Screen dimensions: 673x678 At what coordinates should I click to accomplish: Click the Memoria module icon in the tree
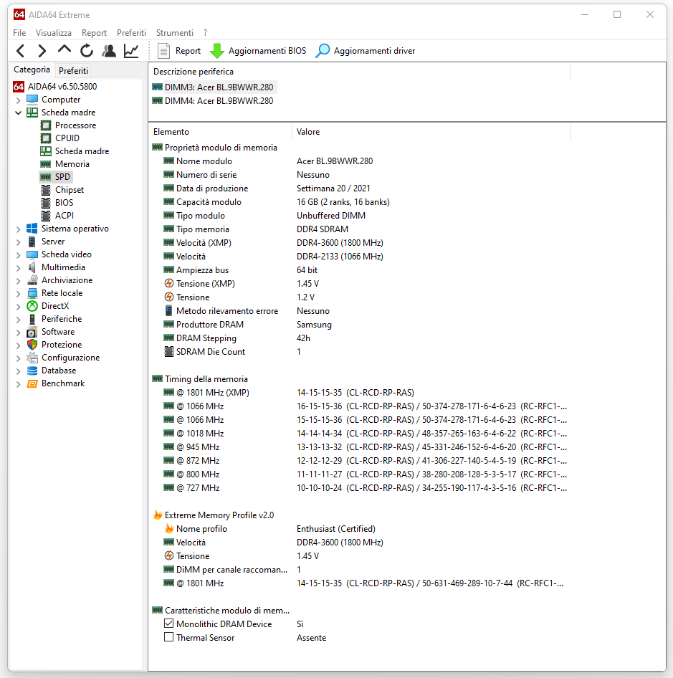(46, 164)
